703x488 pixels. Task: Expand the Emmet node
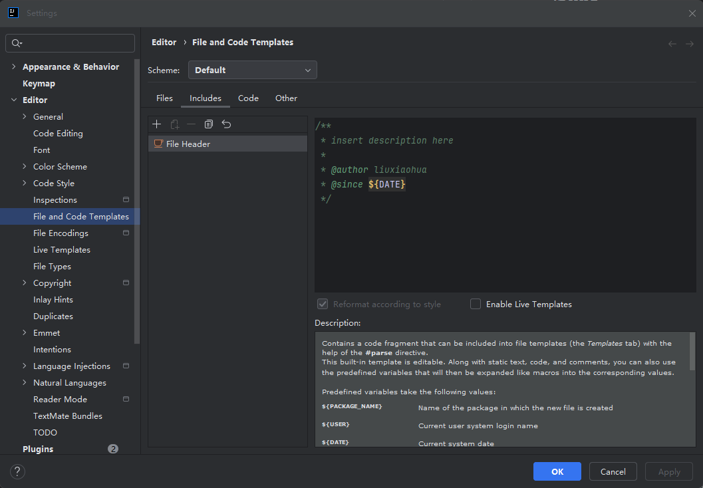(x=24, y=332)
